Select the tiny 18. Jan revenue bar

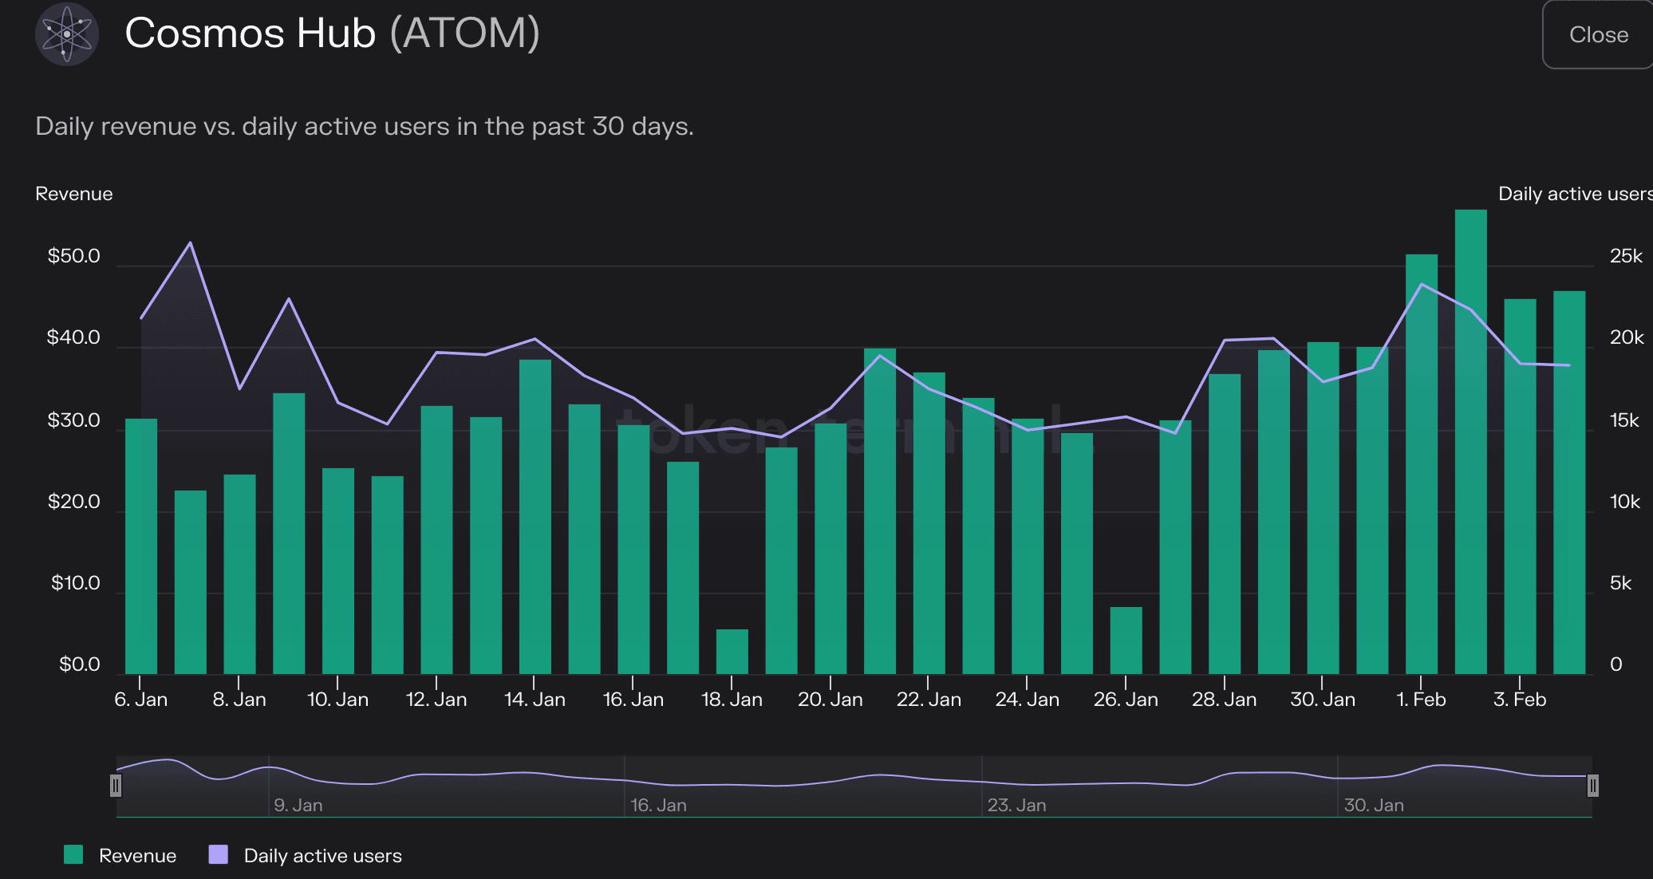coord(732,652)
